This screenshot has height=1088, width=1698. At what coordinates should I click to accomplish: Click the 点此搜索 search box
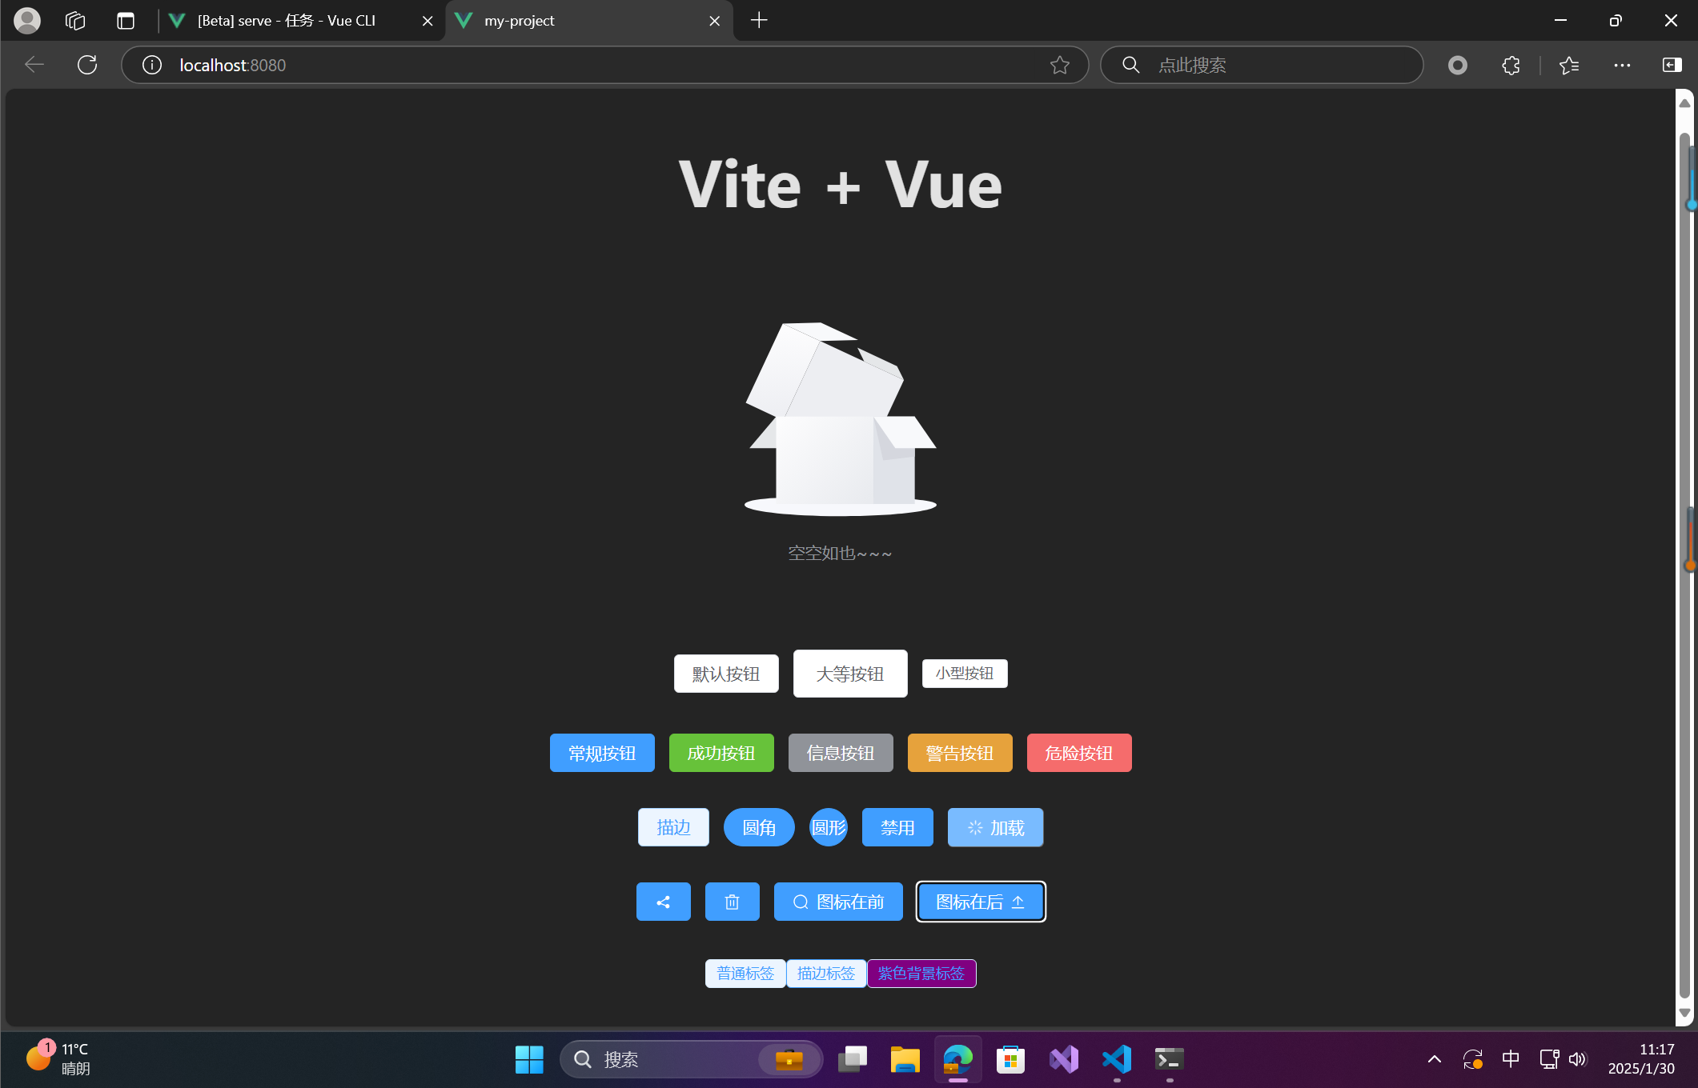click(1262, 65)
